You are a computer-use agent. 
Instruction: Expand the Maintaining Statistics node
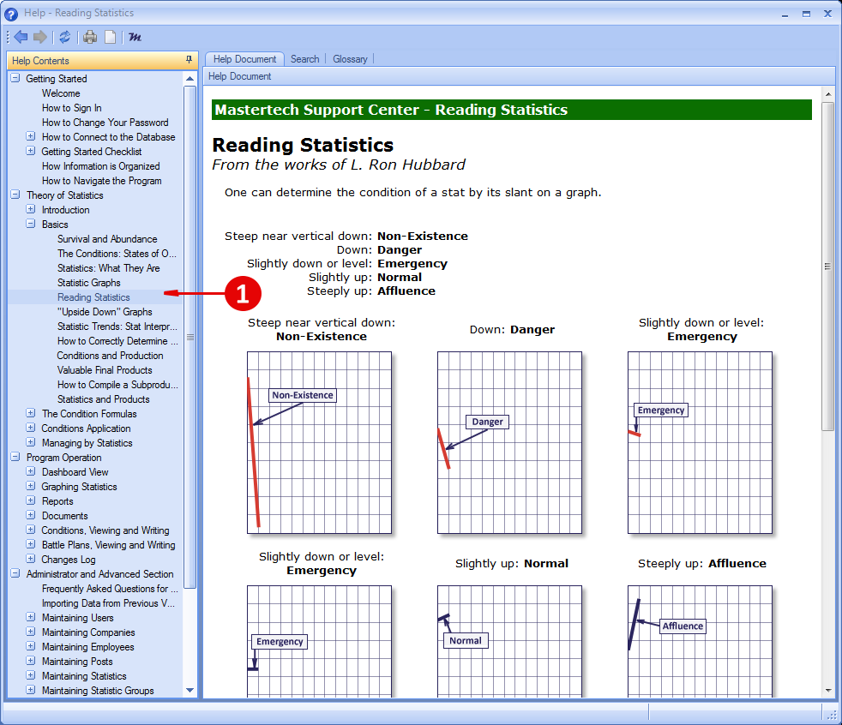[x=31, y=675]
